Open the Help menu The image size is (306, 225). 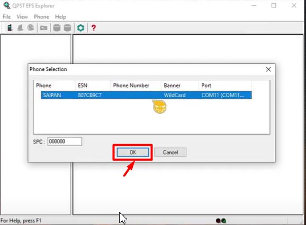point(60,17)
